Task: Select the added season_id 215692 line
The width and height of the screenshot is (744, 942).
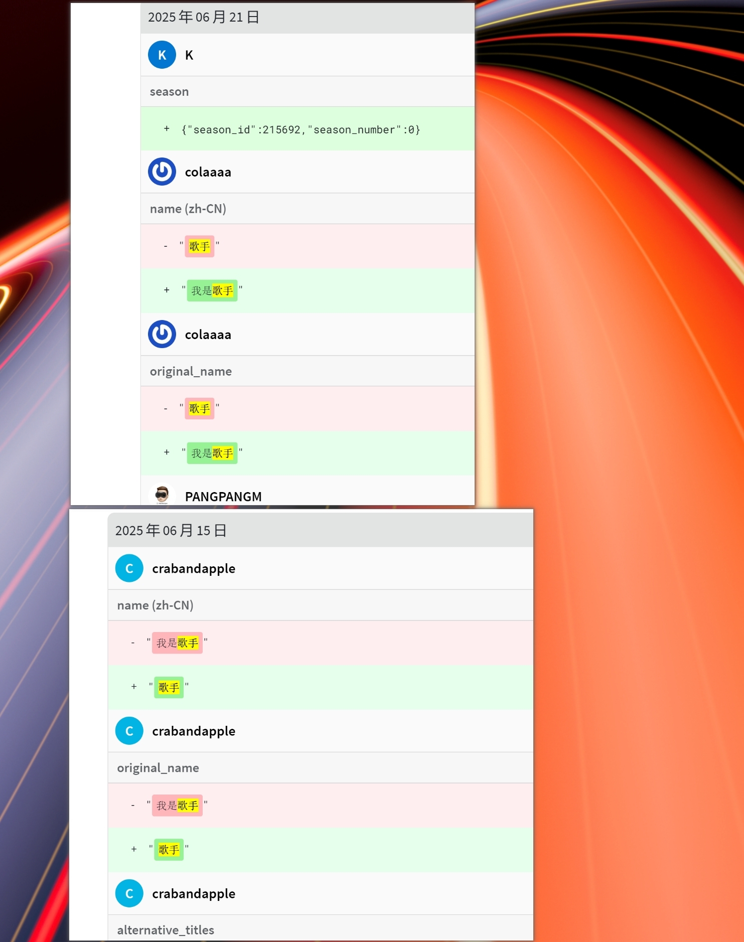Action: (x=308, y=129)
